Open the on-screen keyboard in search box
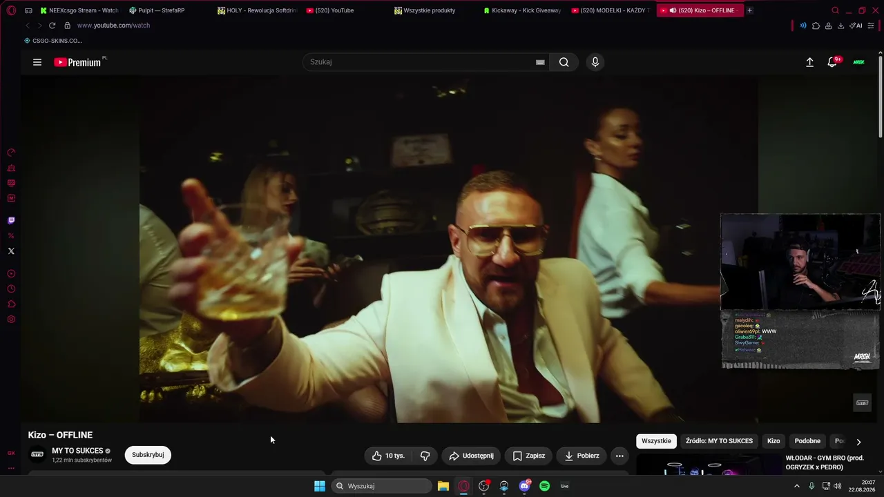 pos(540,62)
